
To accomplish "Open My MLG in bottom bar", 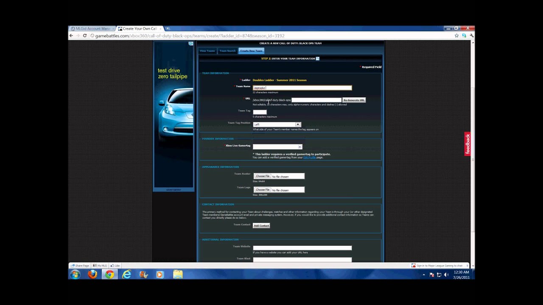I will 100,266.
